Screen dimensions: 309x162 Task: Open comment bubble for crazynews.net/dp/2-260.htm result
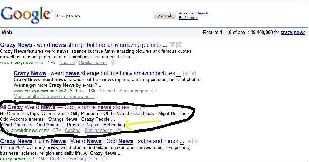pyautogui.click(x=154, y=91)
